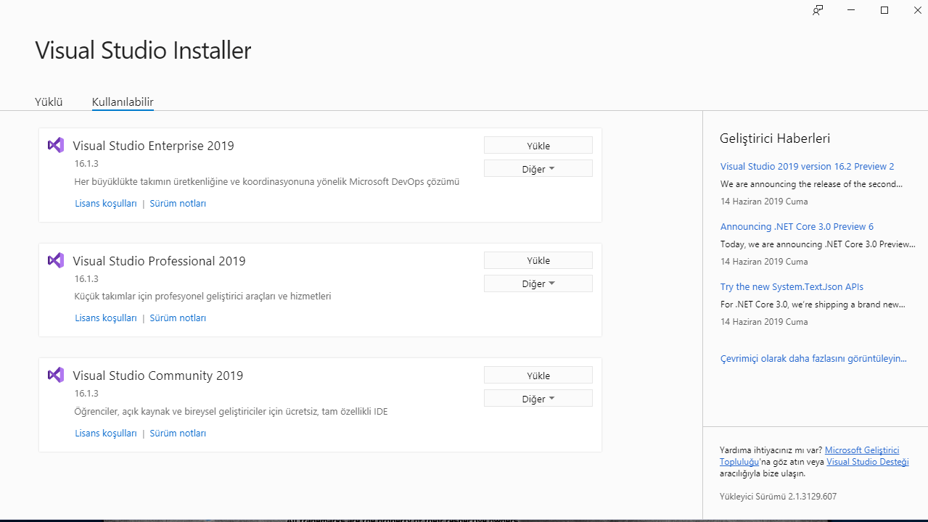Expand Diğer dropdown for Enterprise 2019
Image resolution: width=928 pixels, height=522 pixels.
(x=538, y=169)
